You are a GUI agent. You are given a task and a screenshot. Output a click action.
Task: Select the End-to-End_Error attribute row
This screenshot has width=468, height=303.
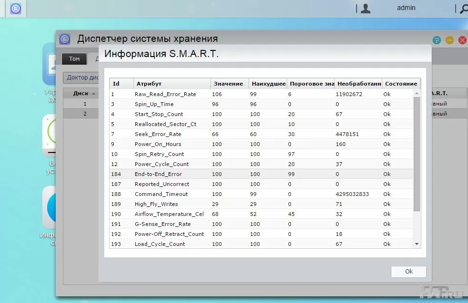[x=158, y=174]
